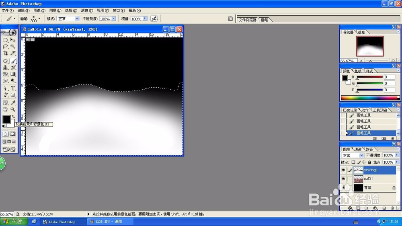
Task: Enable airbrush option in options bar
Action: [x=154, y=19]
